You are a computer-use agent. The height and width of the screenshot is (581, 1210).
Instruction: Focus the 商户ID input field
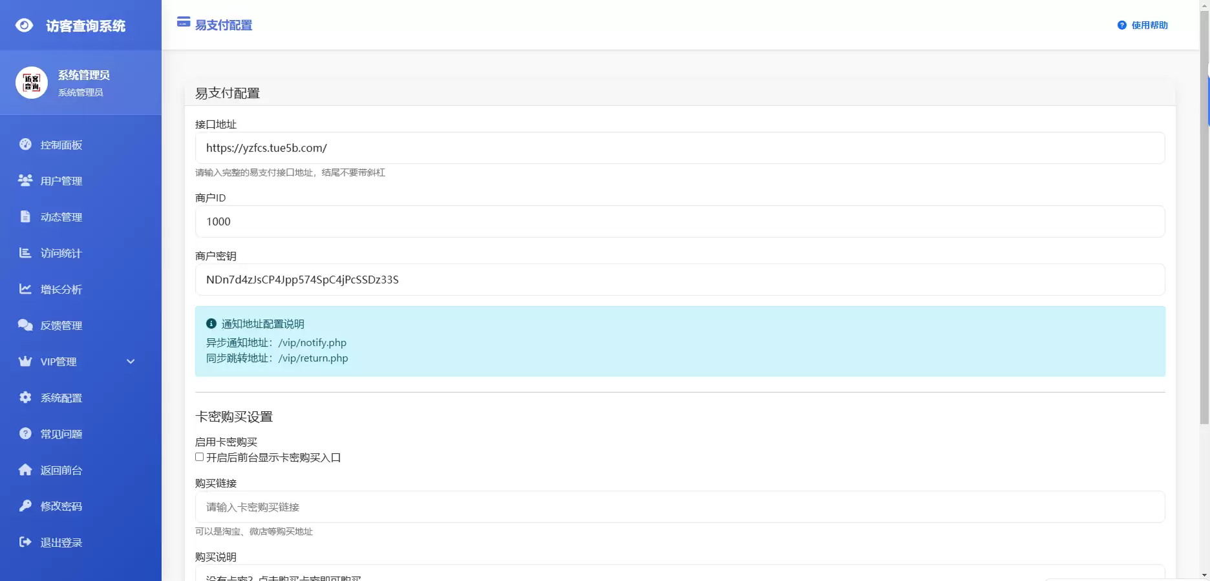(x=680, y=221)
